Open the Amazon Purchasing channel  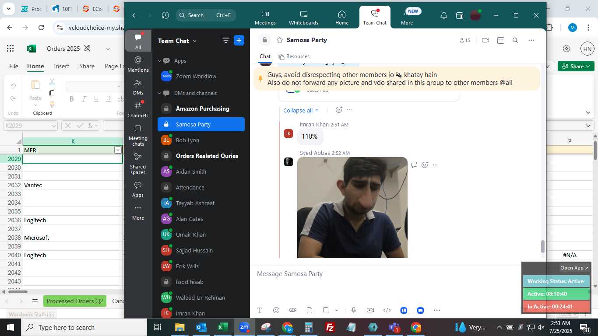(201, 108)
